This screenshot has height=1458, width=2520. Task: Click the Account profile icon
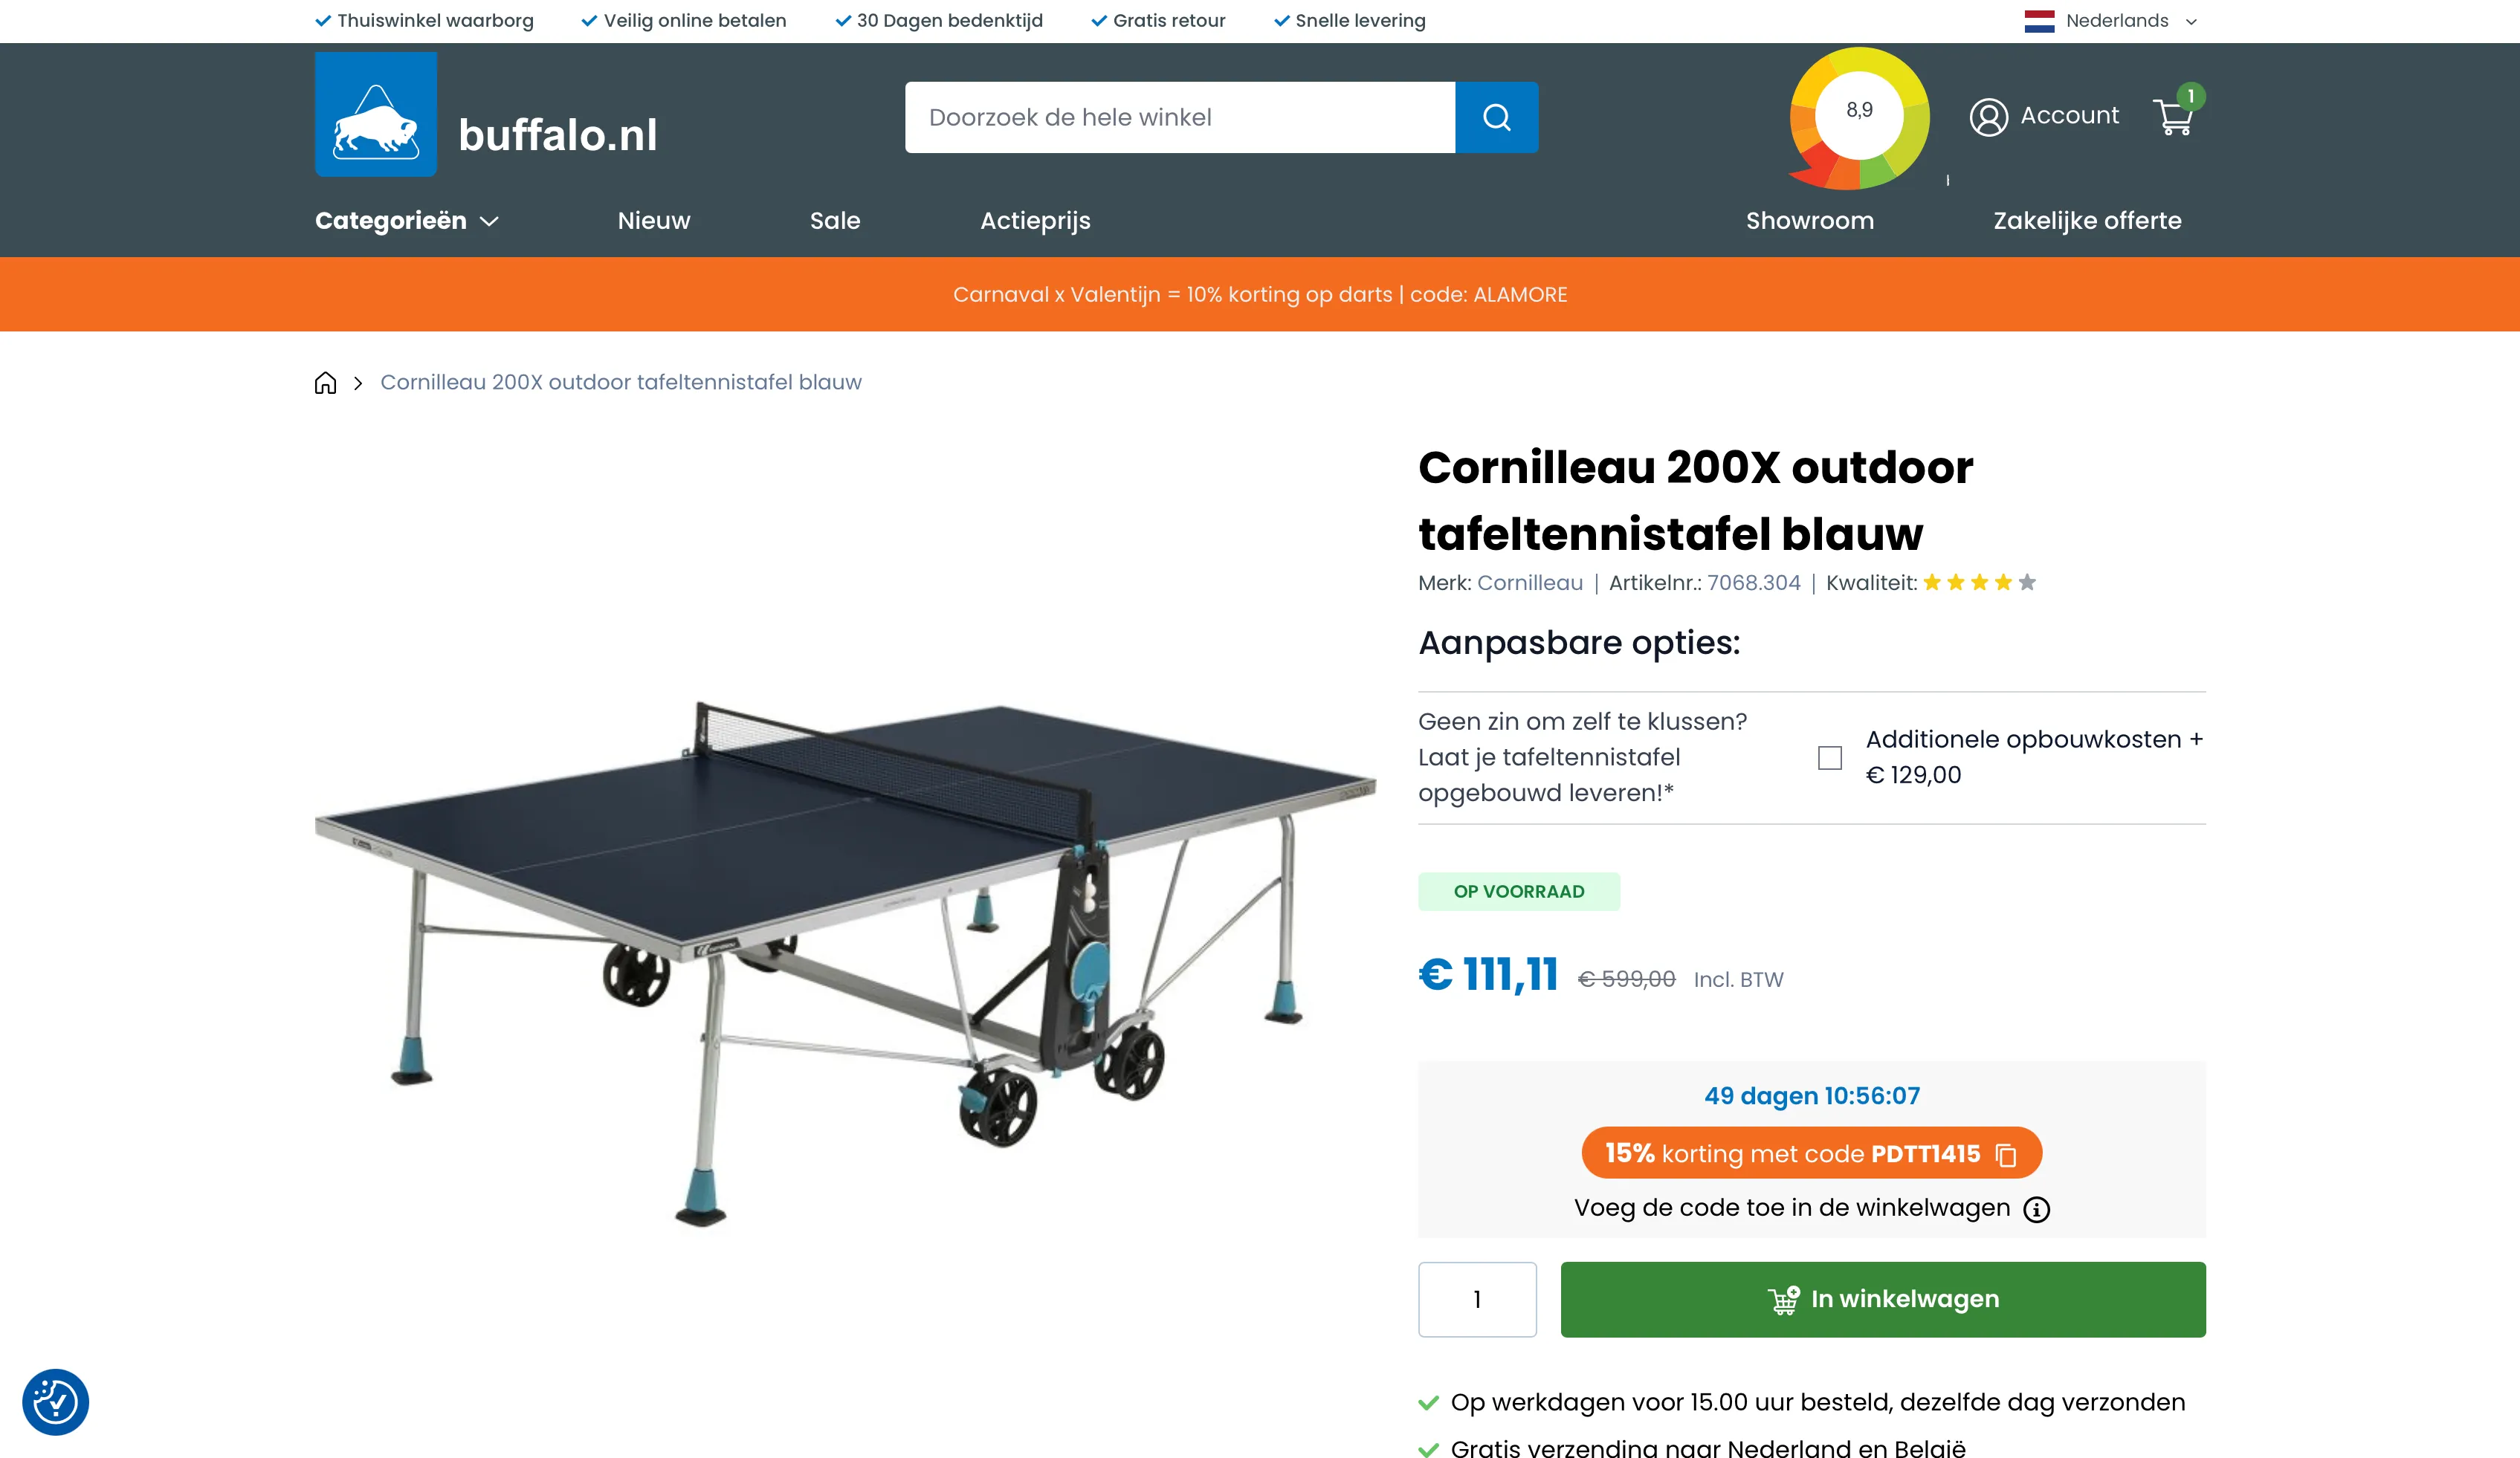1988,117
